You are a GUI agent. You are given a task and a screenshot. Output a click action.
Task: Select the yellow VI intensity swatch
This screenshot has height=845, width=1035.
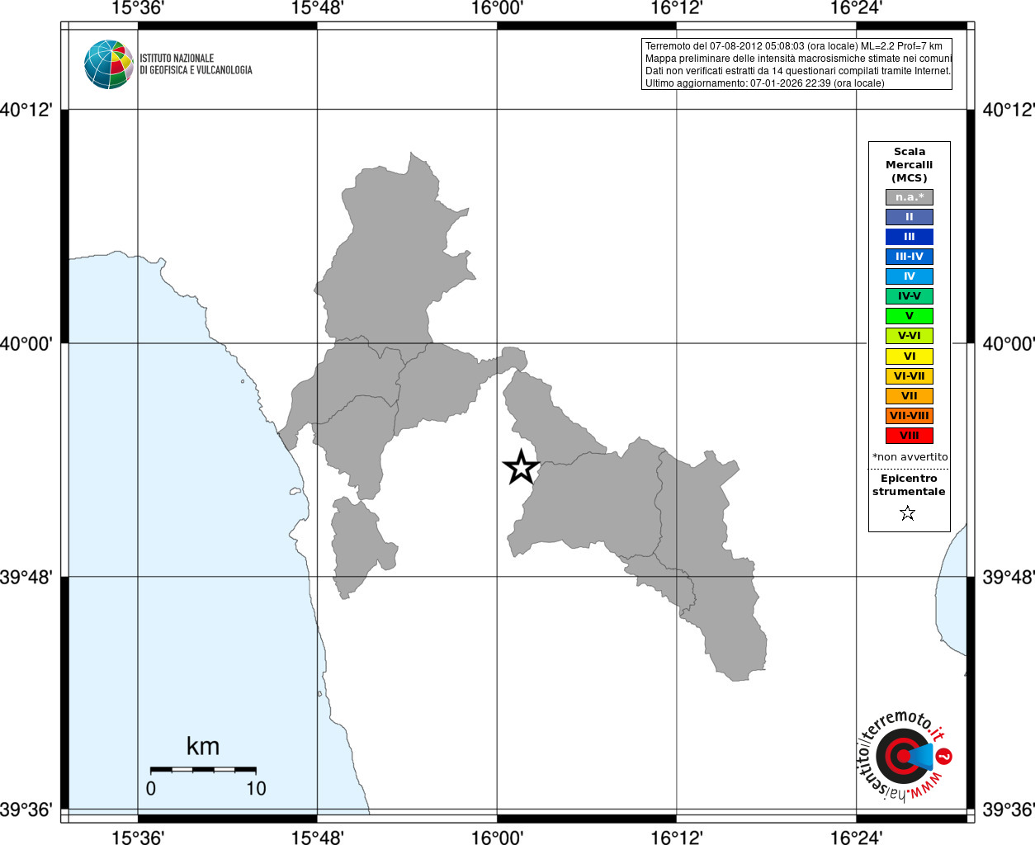tap(910, 356)
